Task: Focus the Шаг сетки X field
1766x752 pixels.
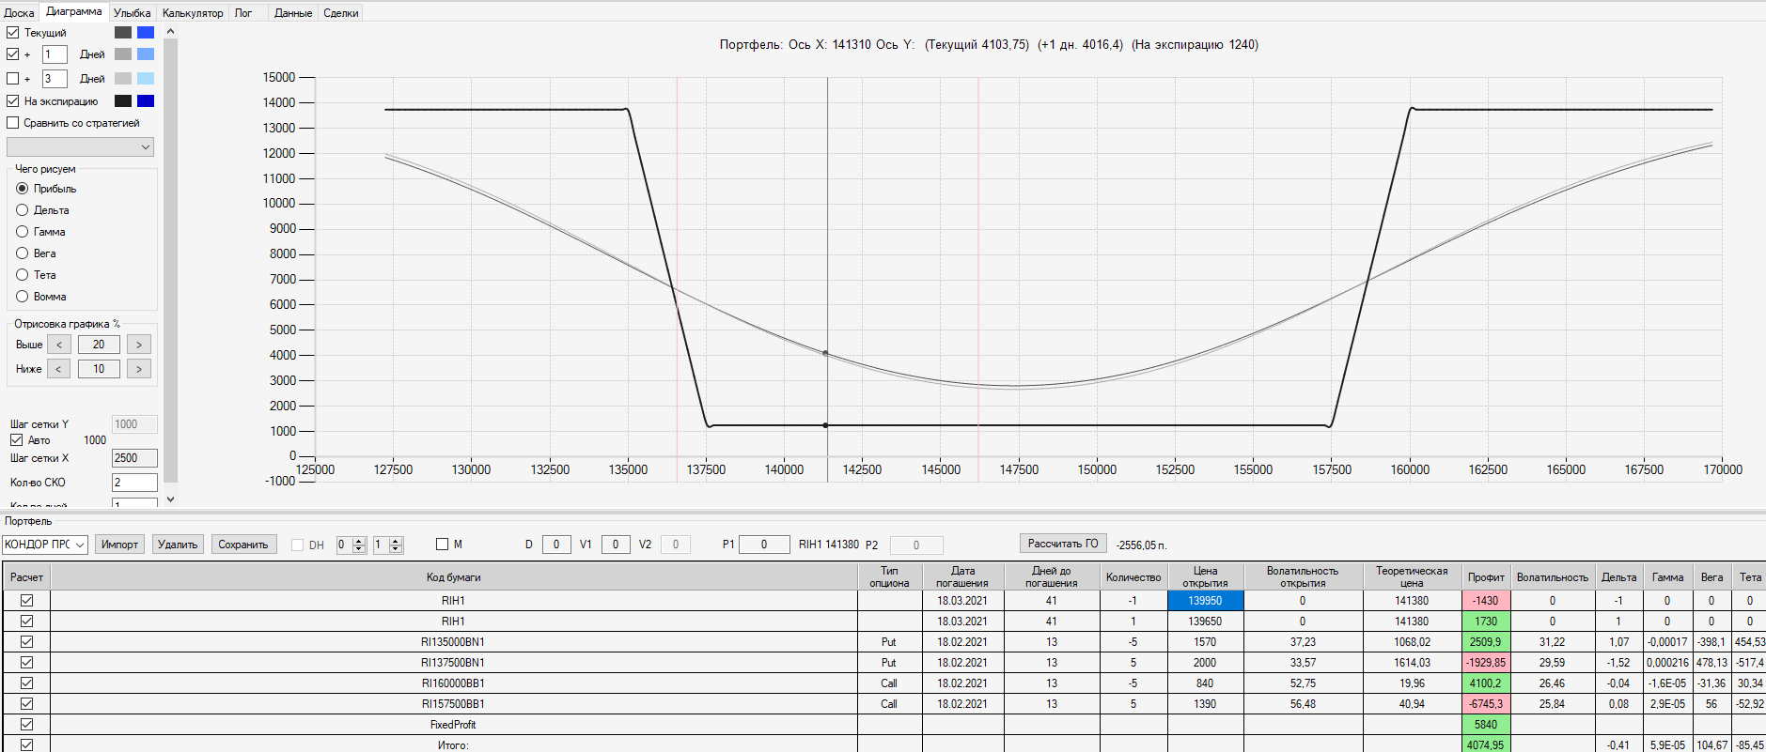Action: [134, 458]
